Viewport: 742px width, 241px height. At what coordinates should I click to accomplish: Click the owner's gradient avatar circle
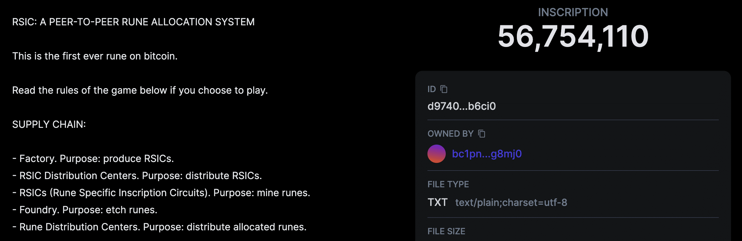(437, 154)
